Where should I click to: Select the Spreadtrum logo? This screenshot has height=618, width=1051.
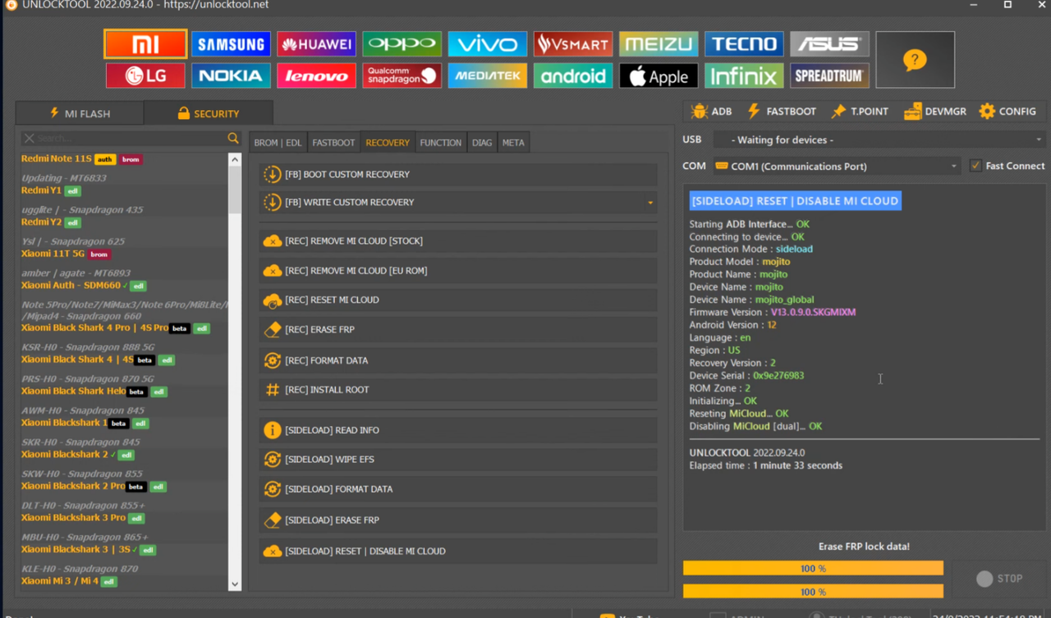(x=829, y=76)
